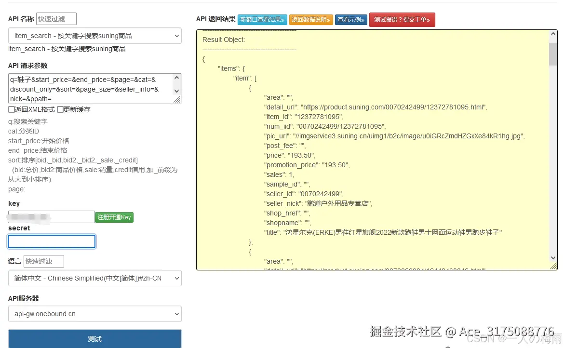This screenshot has width=564, height=348.
Task: Open the 测试报错？提交工单 red button
Action: click(x=402, y=20)
